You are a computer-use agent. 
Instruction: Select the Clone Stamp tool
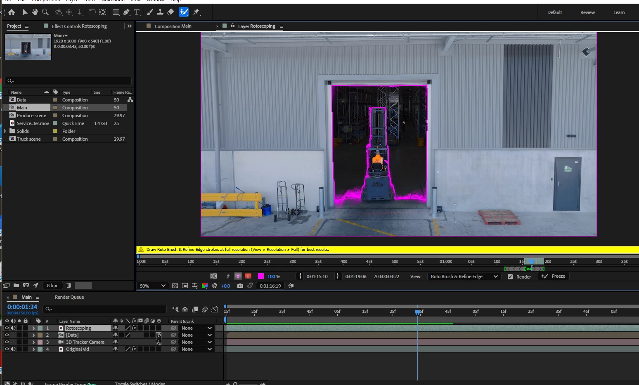coord(160,12)
